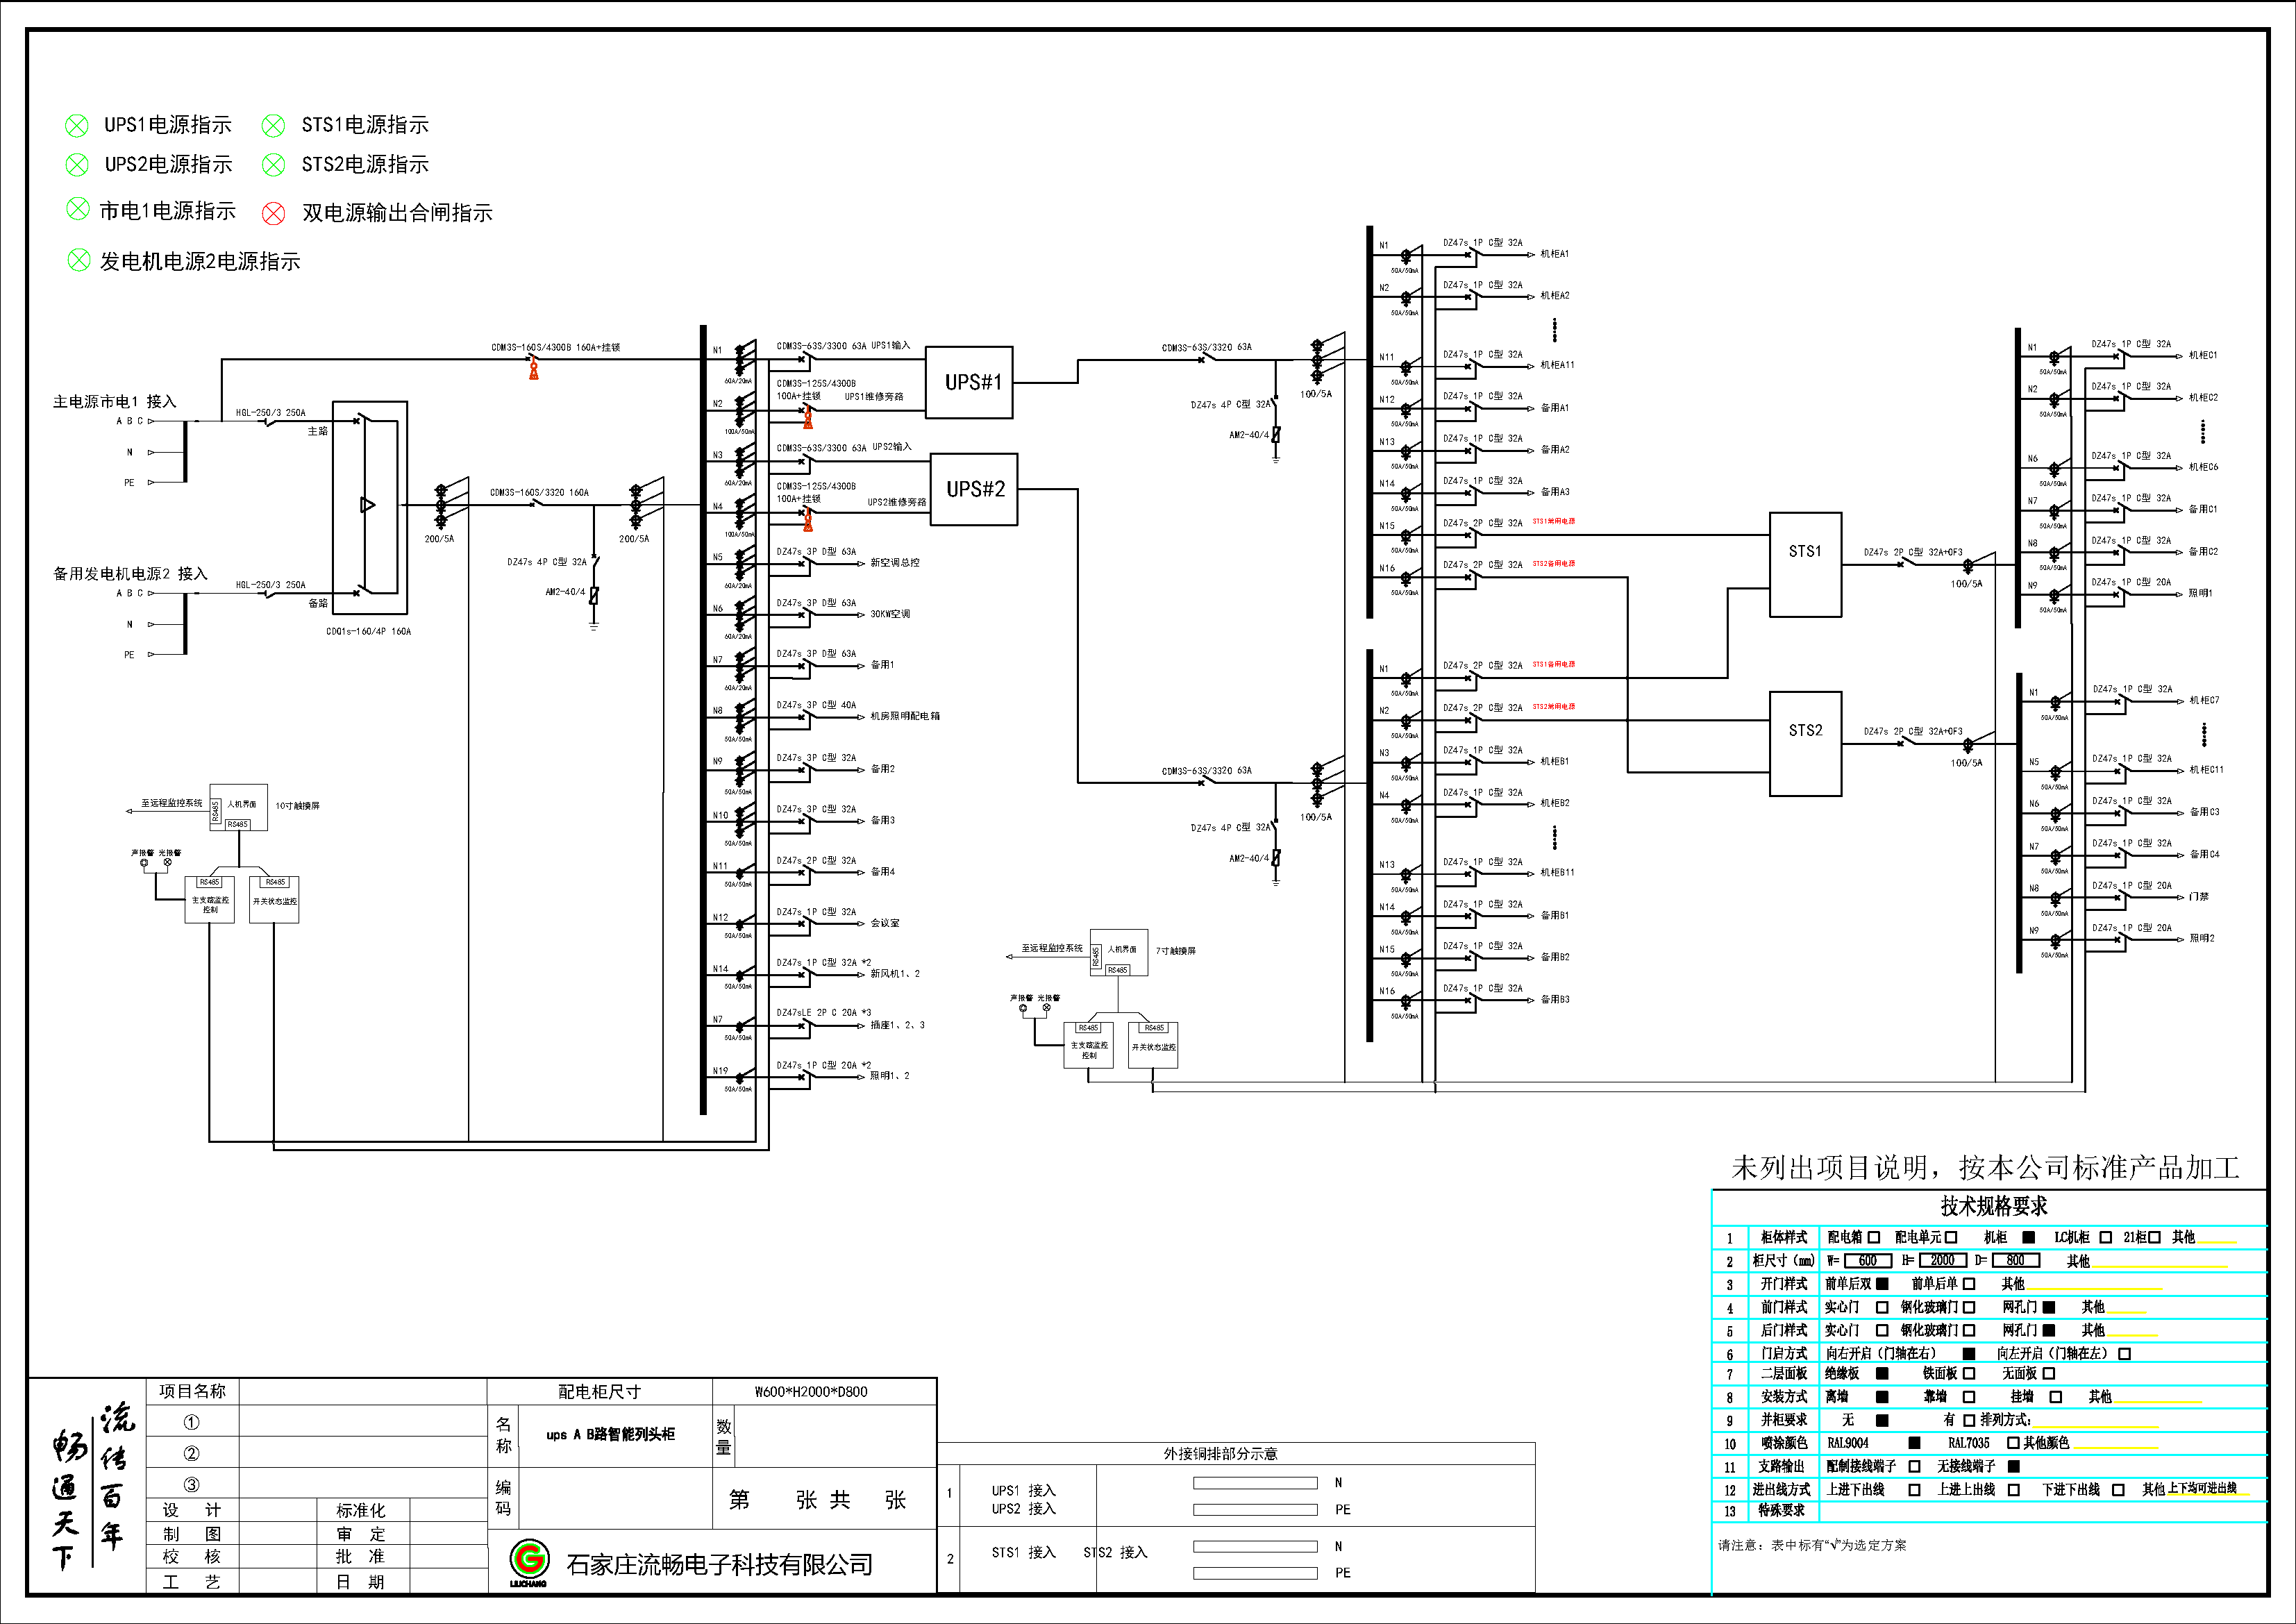Select the UPS#1 block in diagram
This screenshot has width=2296, height=1624.
point(969,382)
